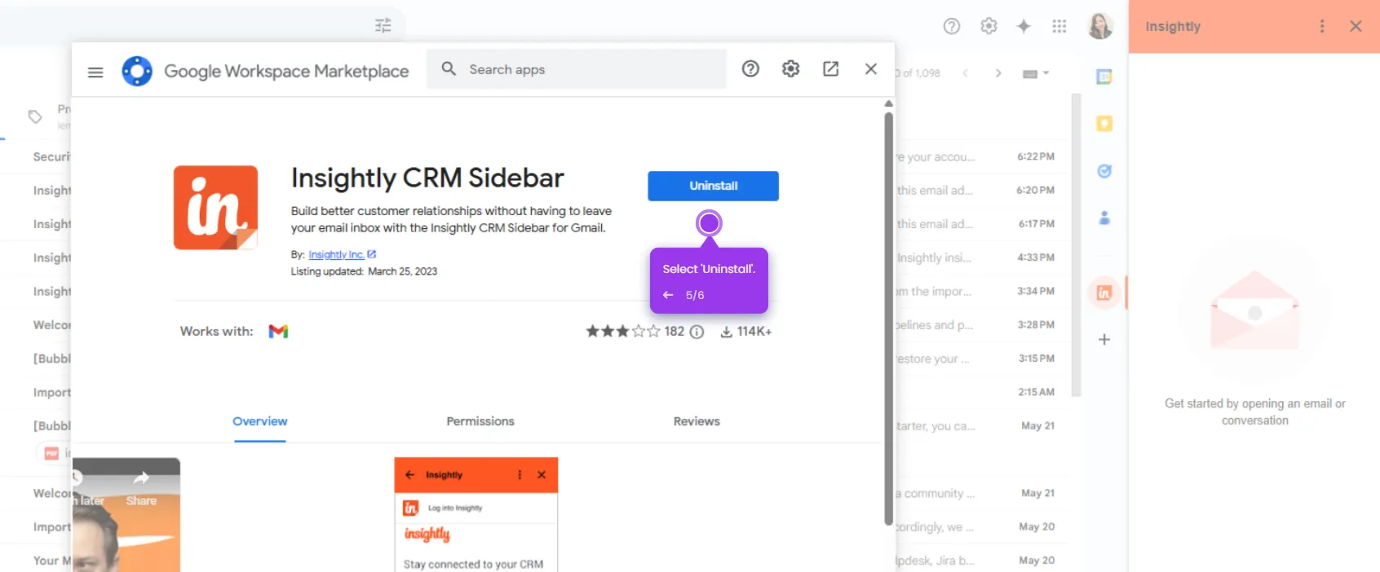Click the Gmail icon next to Works with
The width and height of the screenshot is (1380, 572).
pos(278,331)
